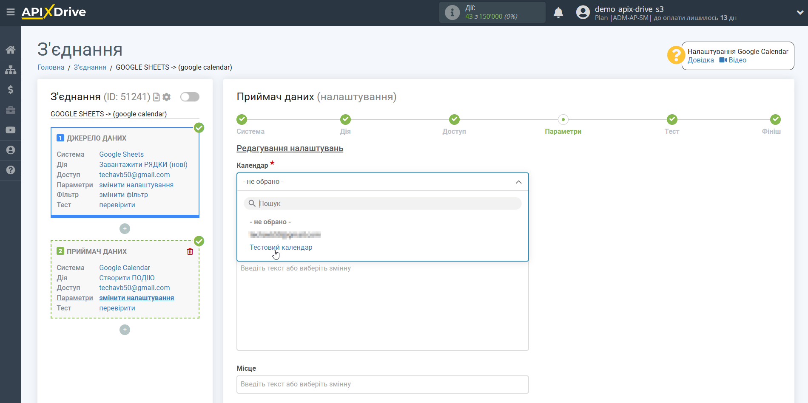This screenshot has width=808, height=403.
Task: Click the demo_apix-drive_s3 account name
Action: point(629,9)
